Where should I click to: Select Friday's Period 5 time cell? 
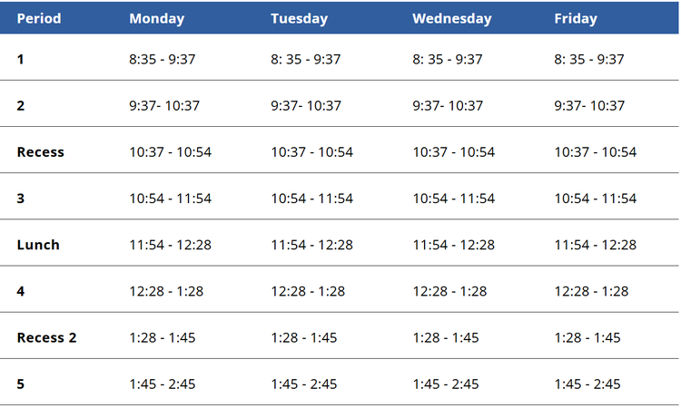click(587, 384)
